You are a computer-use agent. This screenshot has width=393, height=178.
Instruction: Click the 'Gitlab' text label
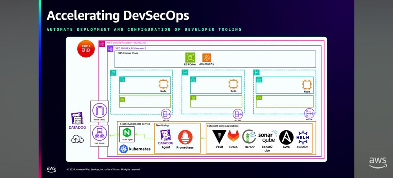(233, 147)
